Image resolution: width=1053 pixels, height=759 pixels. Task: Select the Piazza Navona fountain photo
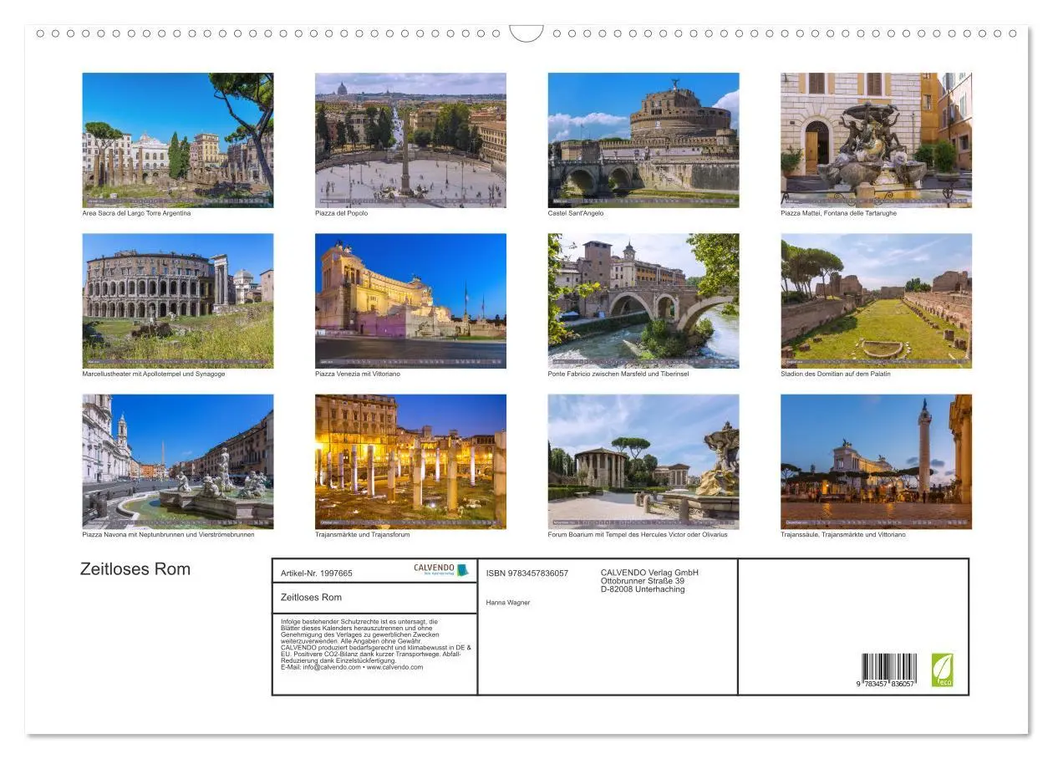(x=177, y=461)
